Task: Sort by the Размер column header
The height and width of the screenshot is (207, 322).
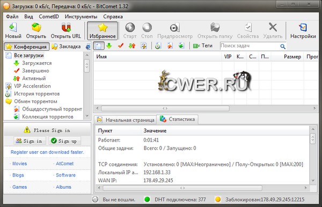Action: pos(288,57)
